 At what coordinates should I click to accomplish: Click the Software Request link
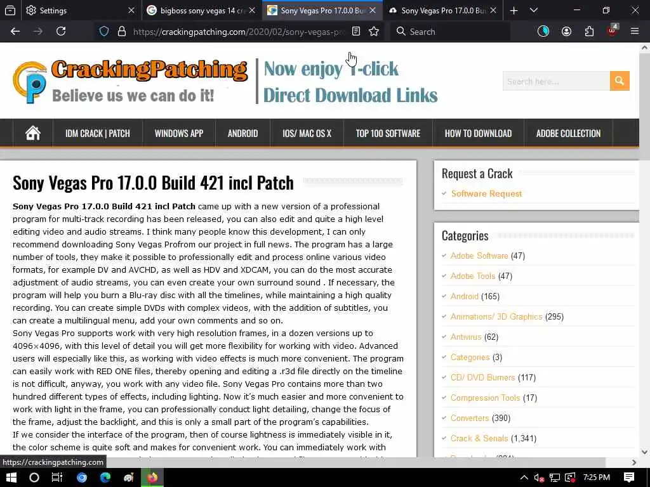coord(486,193)
